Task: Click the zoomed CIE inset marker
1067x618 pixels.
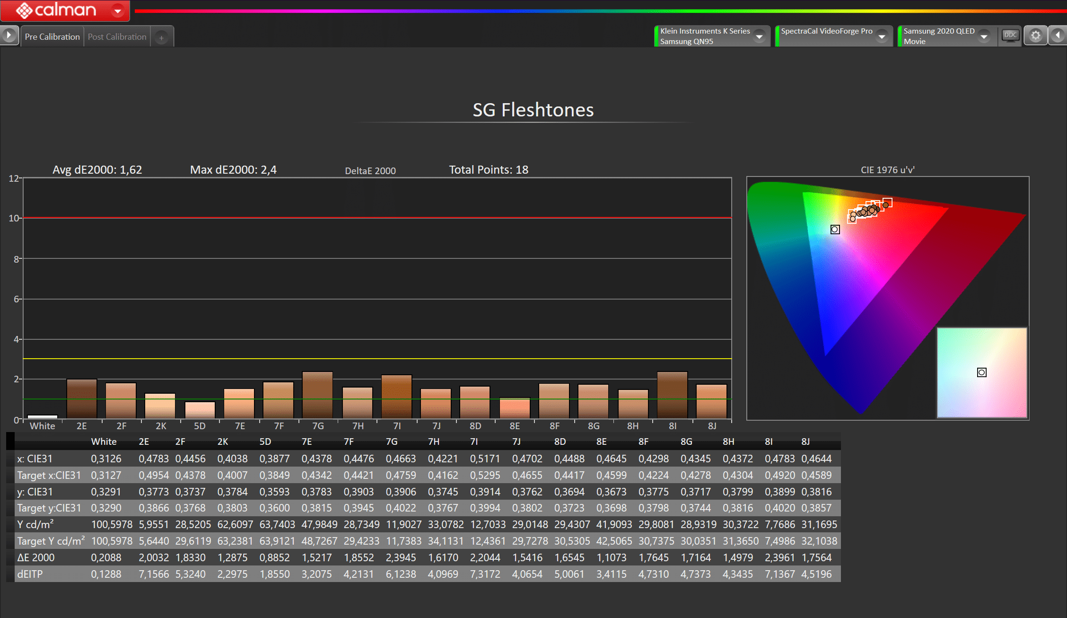Action: tap(982, 372)
